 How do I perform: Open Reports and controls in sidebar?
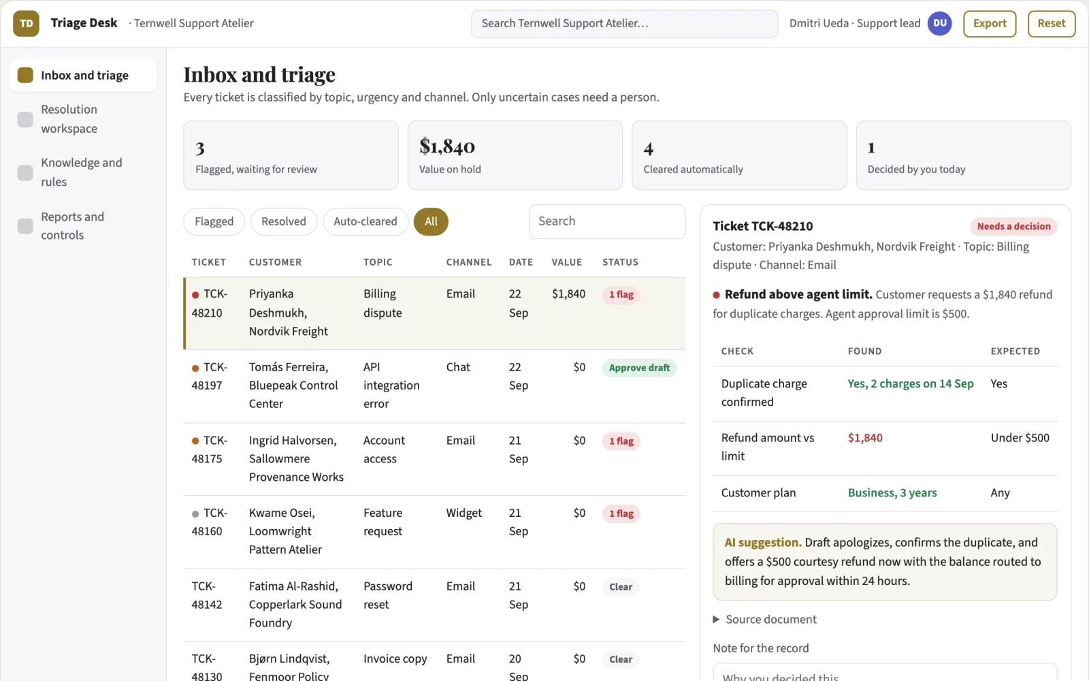pos(83,226)
